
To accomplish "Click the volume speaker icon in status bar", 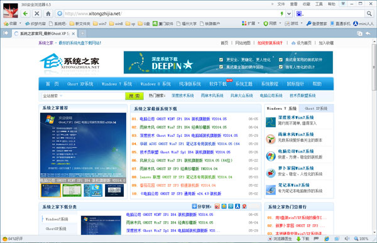I will (347, 239).
